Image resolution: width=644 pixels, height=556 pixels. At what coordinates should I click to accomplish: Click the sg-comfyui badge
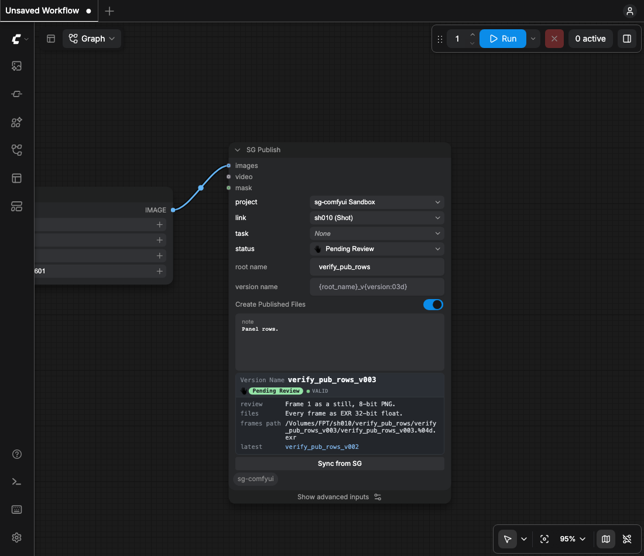[255, 479]
